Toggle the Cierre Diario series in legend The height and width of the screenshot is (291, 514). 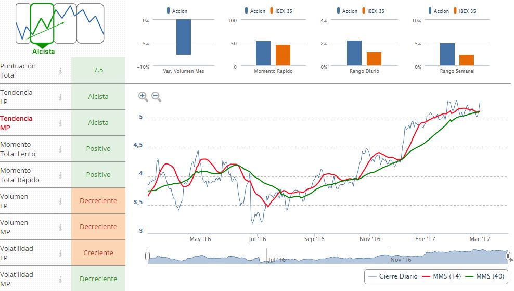coord(393,276)
